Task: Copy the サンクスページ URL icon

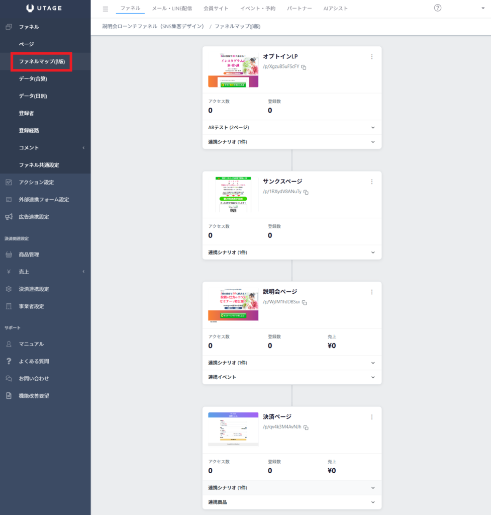Action: pyautogui.click(x=306, y=192)
